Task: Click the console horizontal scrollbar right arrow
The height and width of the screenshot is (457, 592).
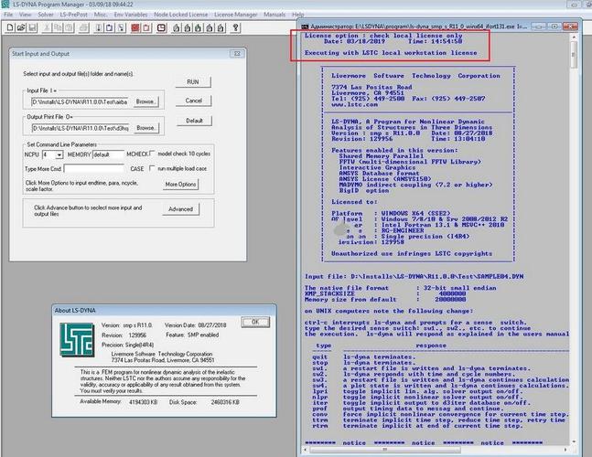Action: pos(565,450)
